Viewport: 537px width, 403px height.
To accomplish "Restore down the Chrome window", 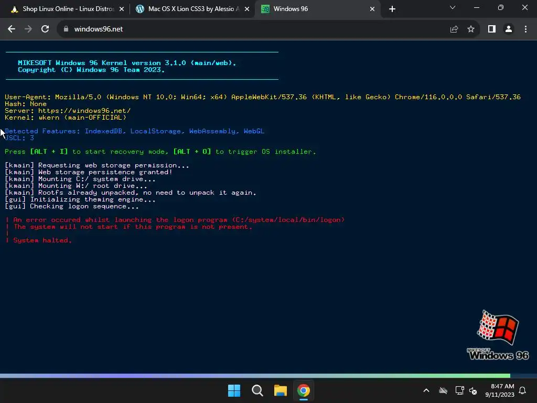I will [x=501, y=7].
